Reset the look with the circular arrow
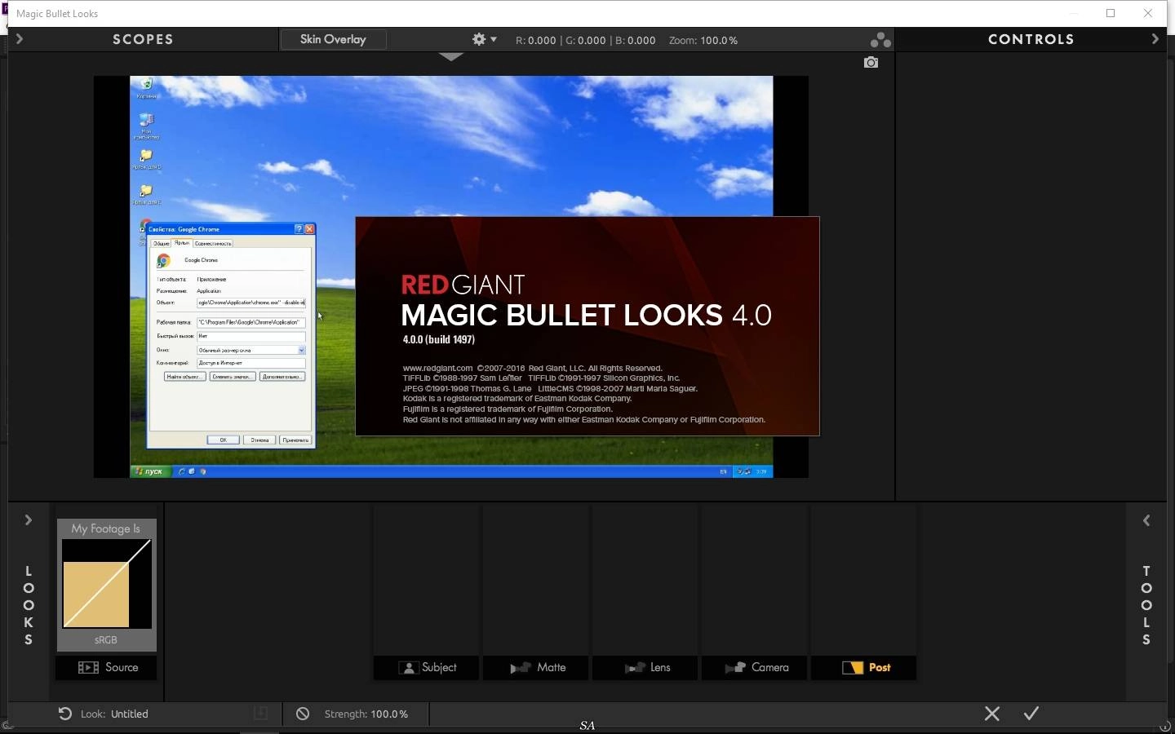Image resolution: width=1175 pixels, height=734 pixels. [x=64, y=714]
